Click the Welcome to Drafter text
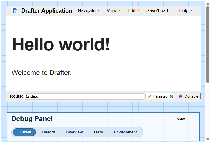The image size is (210, 143). [x=42, y=73]
